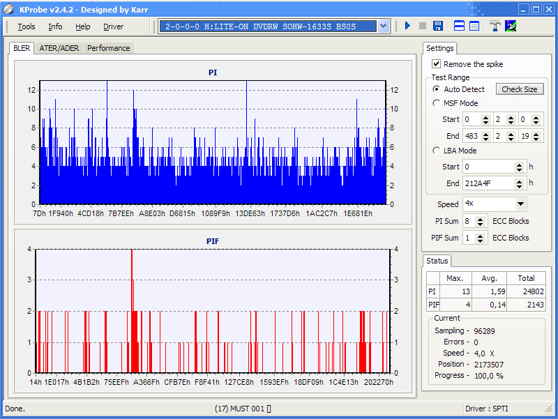558x419 pixels.
Task: Open the Tools menu
Action: 27,26
